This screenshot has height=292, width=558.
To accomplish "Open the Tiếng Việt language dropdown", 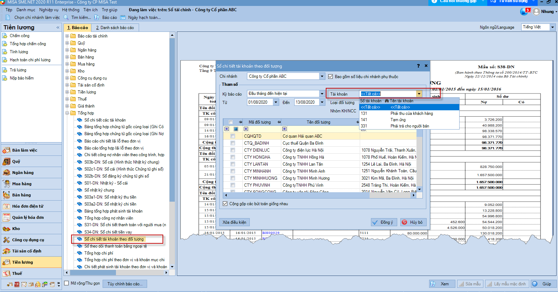I will pyautogui.click(x=553, y=27).
